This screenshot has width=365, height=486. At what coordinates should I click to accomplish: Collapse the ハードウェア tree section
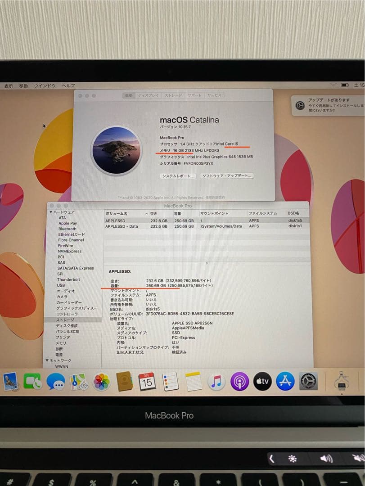50,212
